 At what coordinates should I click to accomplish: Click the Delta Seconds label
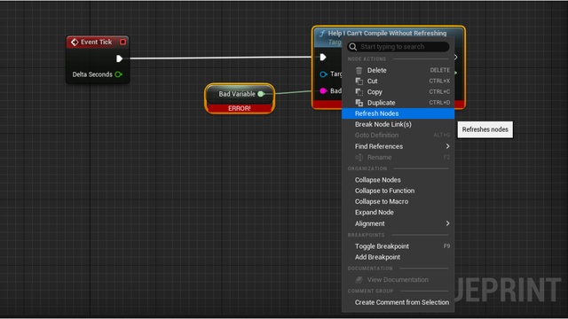92,74
